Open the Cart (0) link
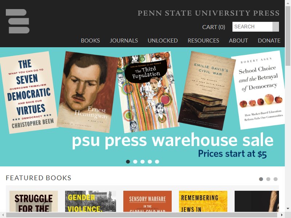291x218 pixels. click(214, 27)
